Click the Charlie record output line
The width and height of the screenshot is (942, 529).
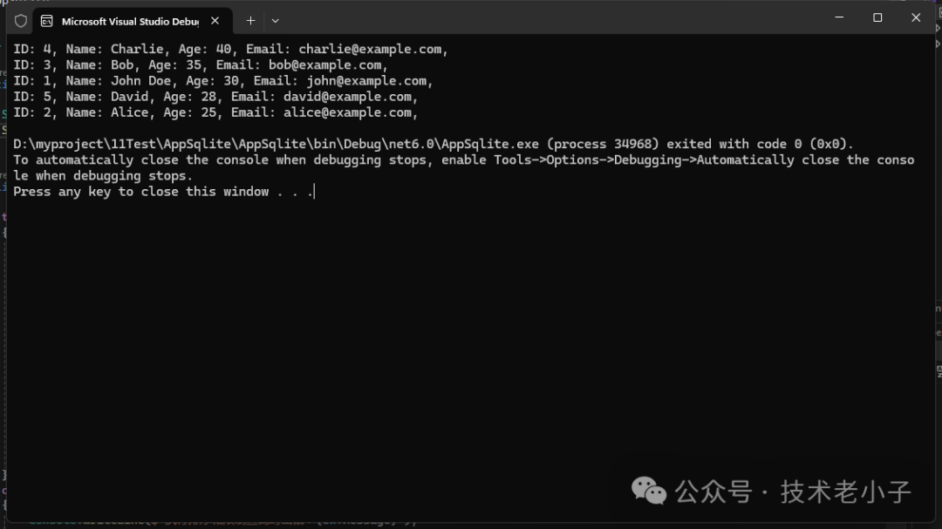tap(230, 50)
